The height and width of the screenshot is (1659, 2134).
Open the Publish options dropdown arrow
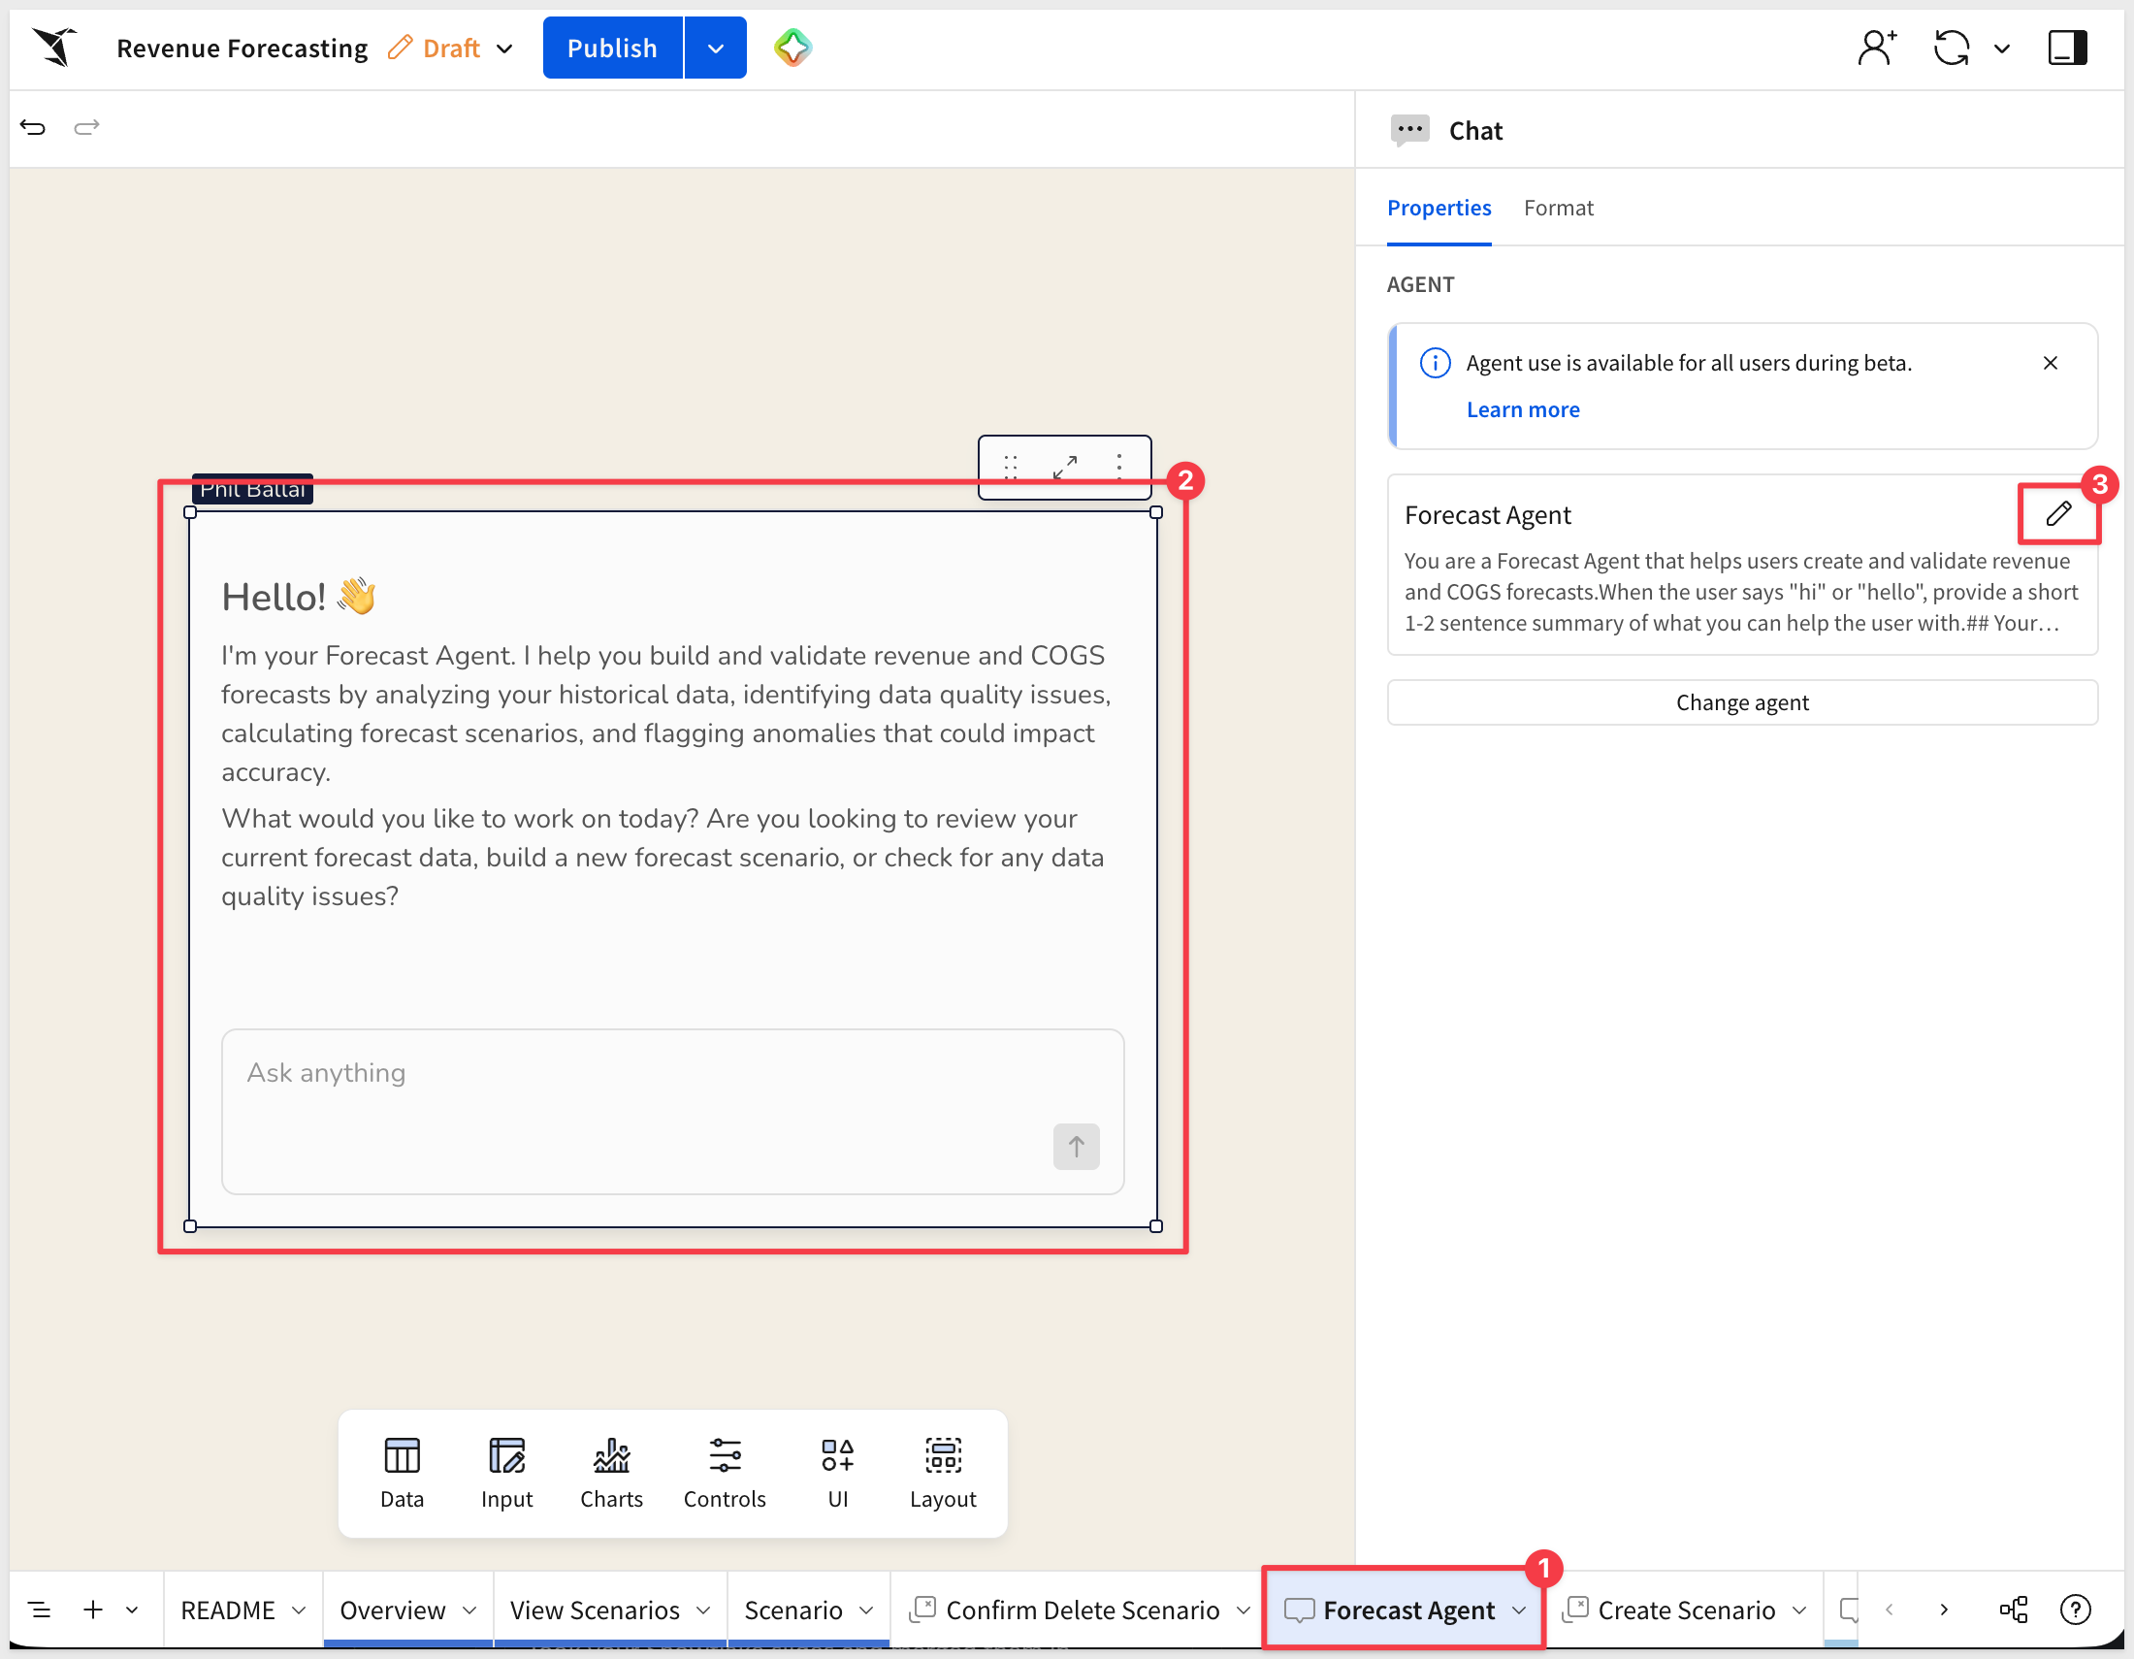point(715,48)
